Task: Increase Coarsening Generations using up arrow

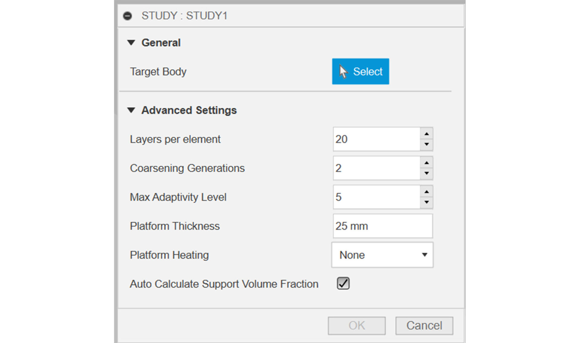Action: 426,163
